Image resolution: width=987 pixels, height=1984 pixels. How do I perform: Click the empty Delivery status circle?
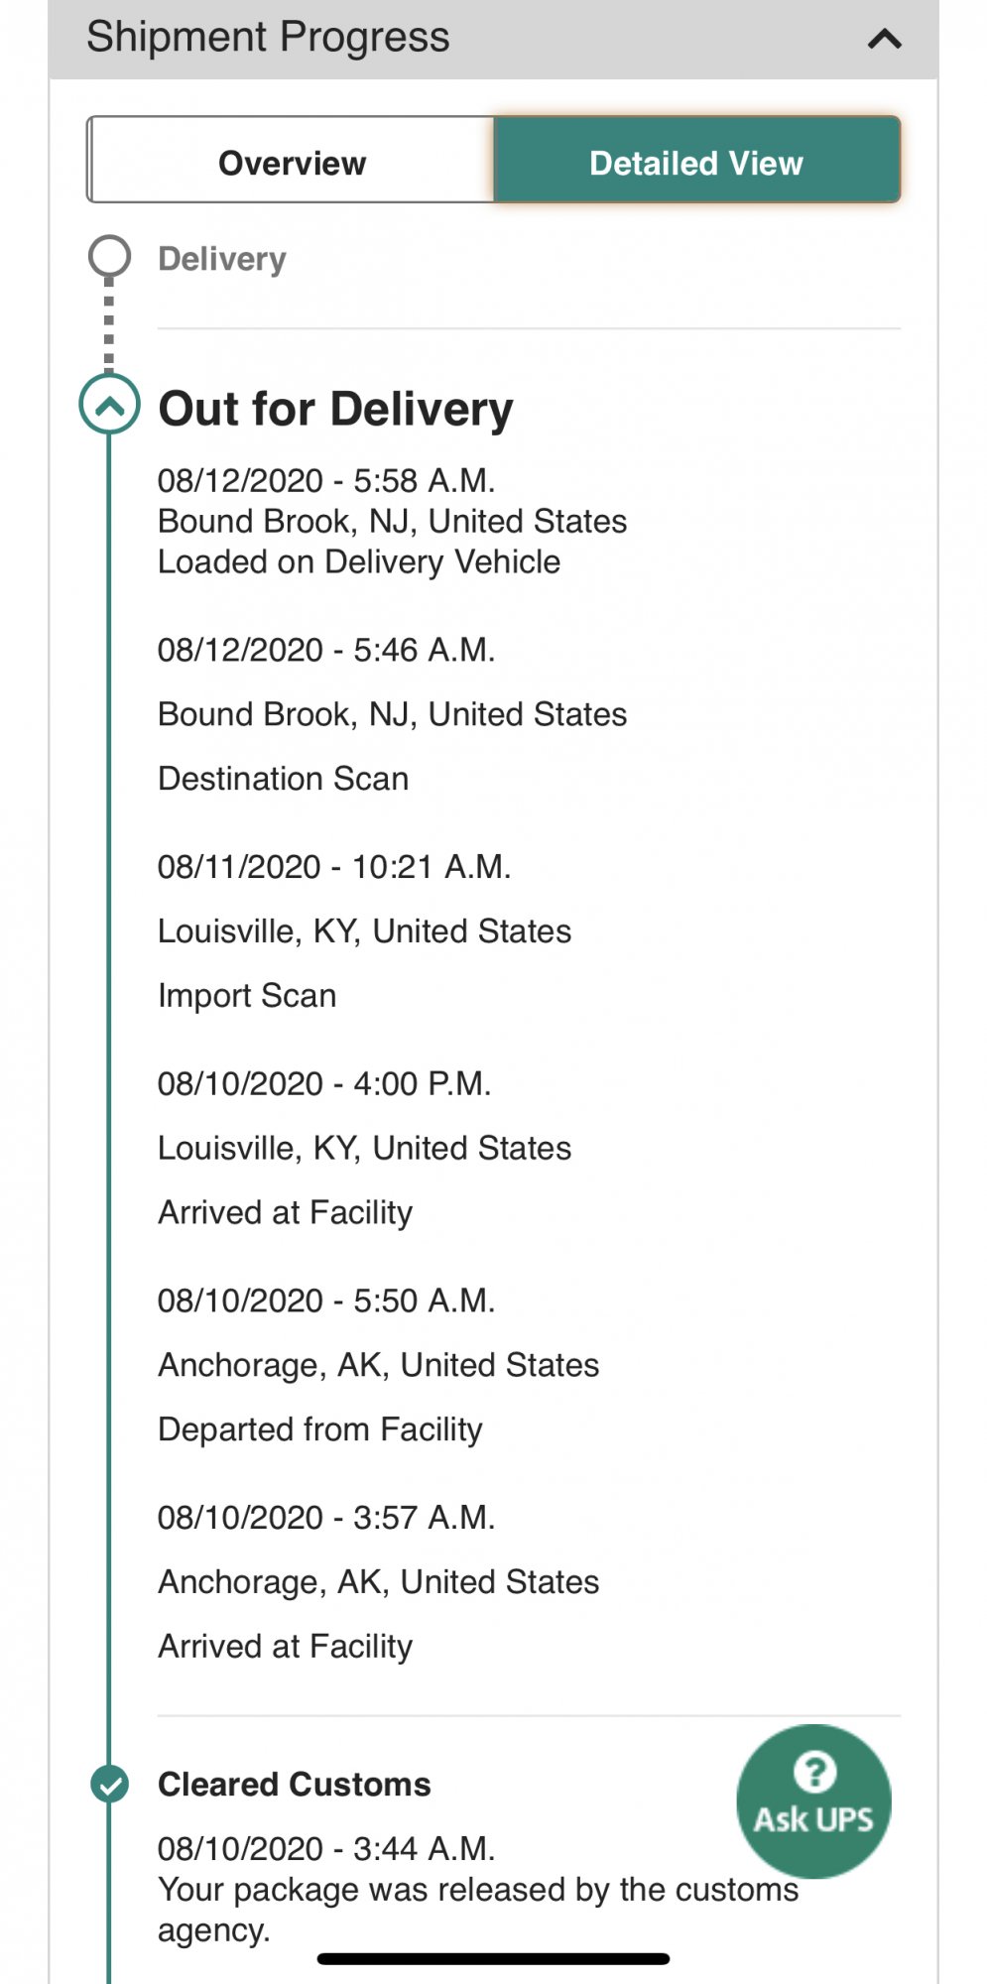[109, 256]
